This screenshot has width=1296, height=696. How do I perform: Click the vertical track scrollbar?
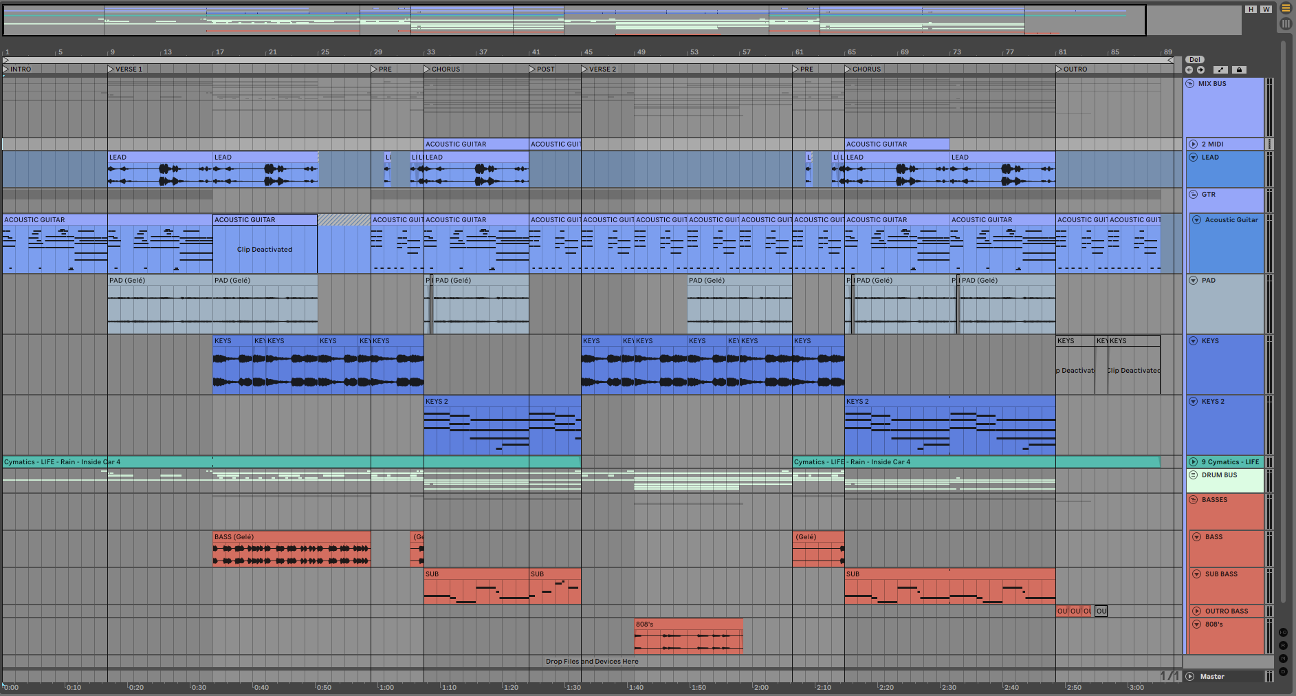1283,323
